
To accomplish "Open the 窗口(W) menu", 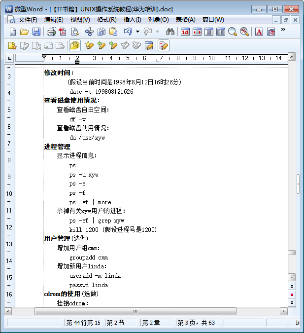I will pyautogui.click(x=213, y=20).
